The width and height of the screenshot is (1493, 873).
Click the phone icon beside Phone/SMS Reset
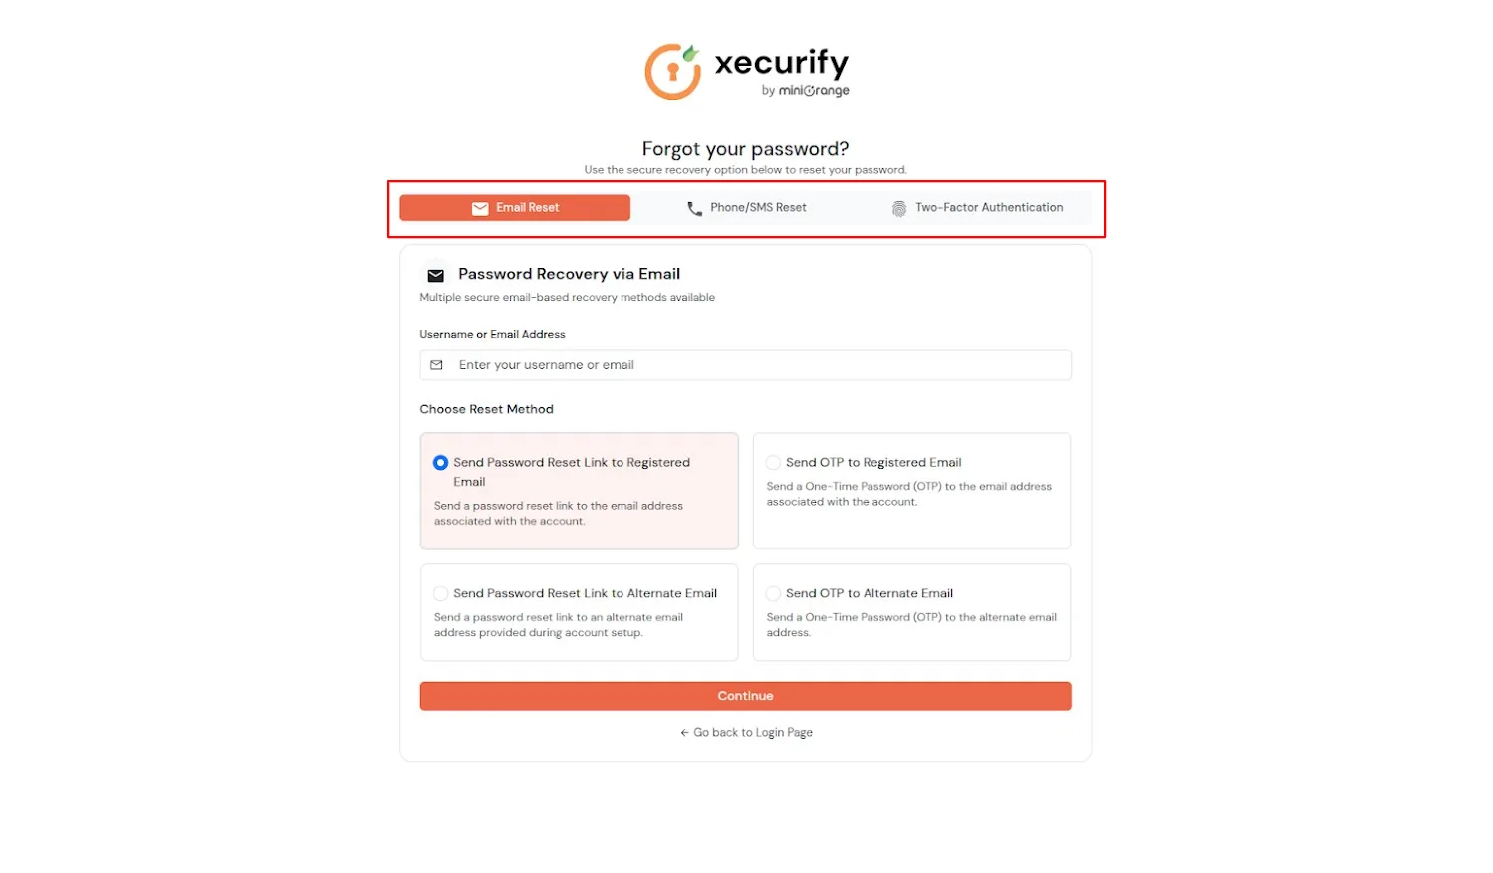pyautogui.click(x=694, y=208)
